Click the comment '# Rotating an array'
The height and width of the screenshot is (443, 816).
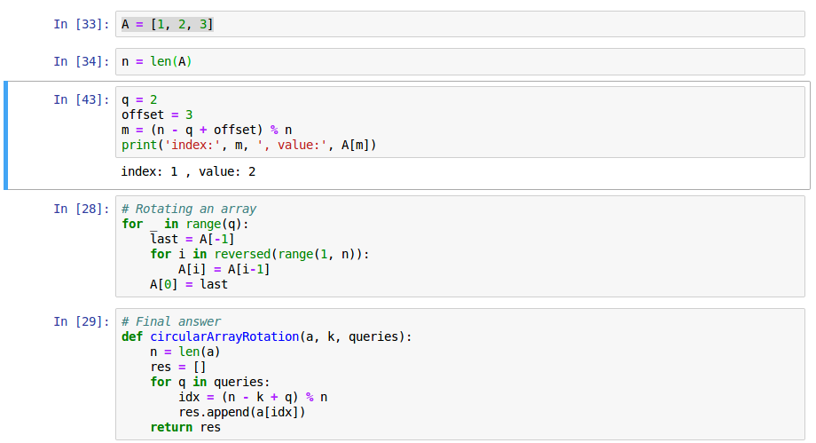(x=189, y=209)
